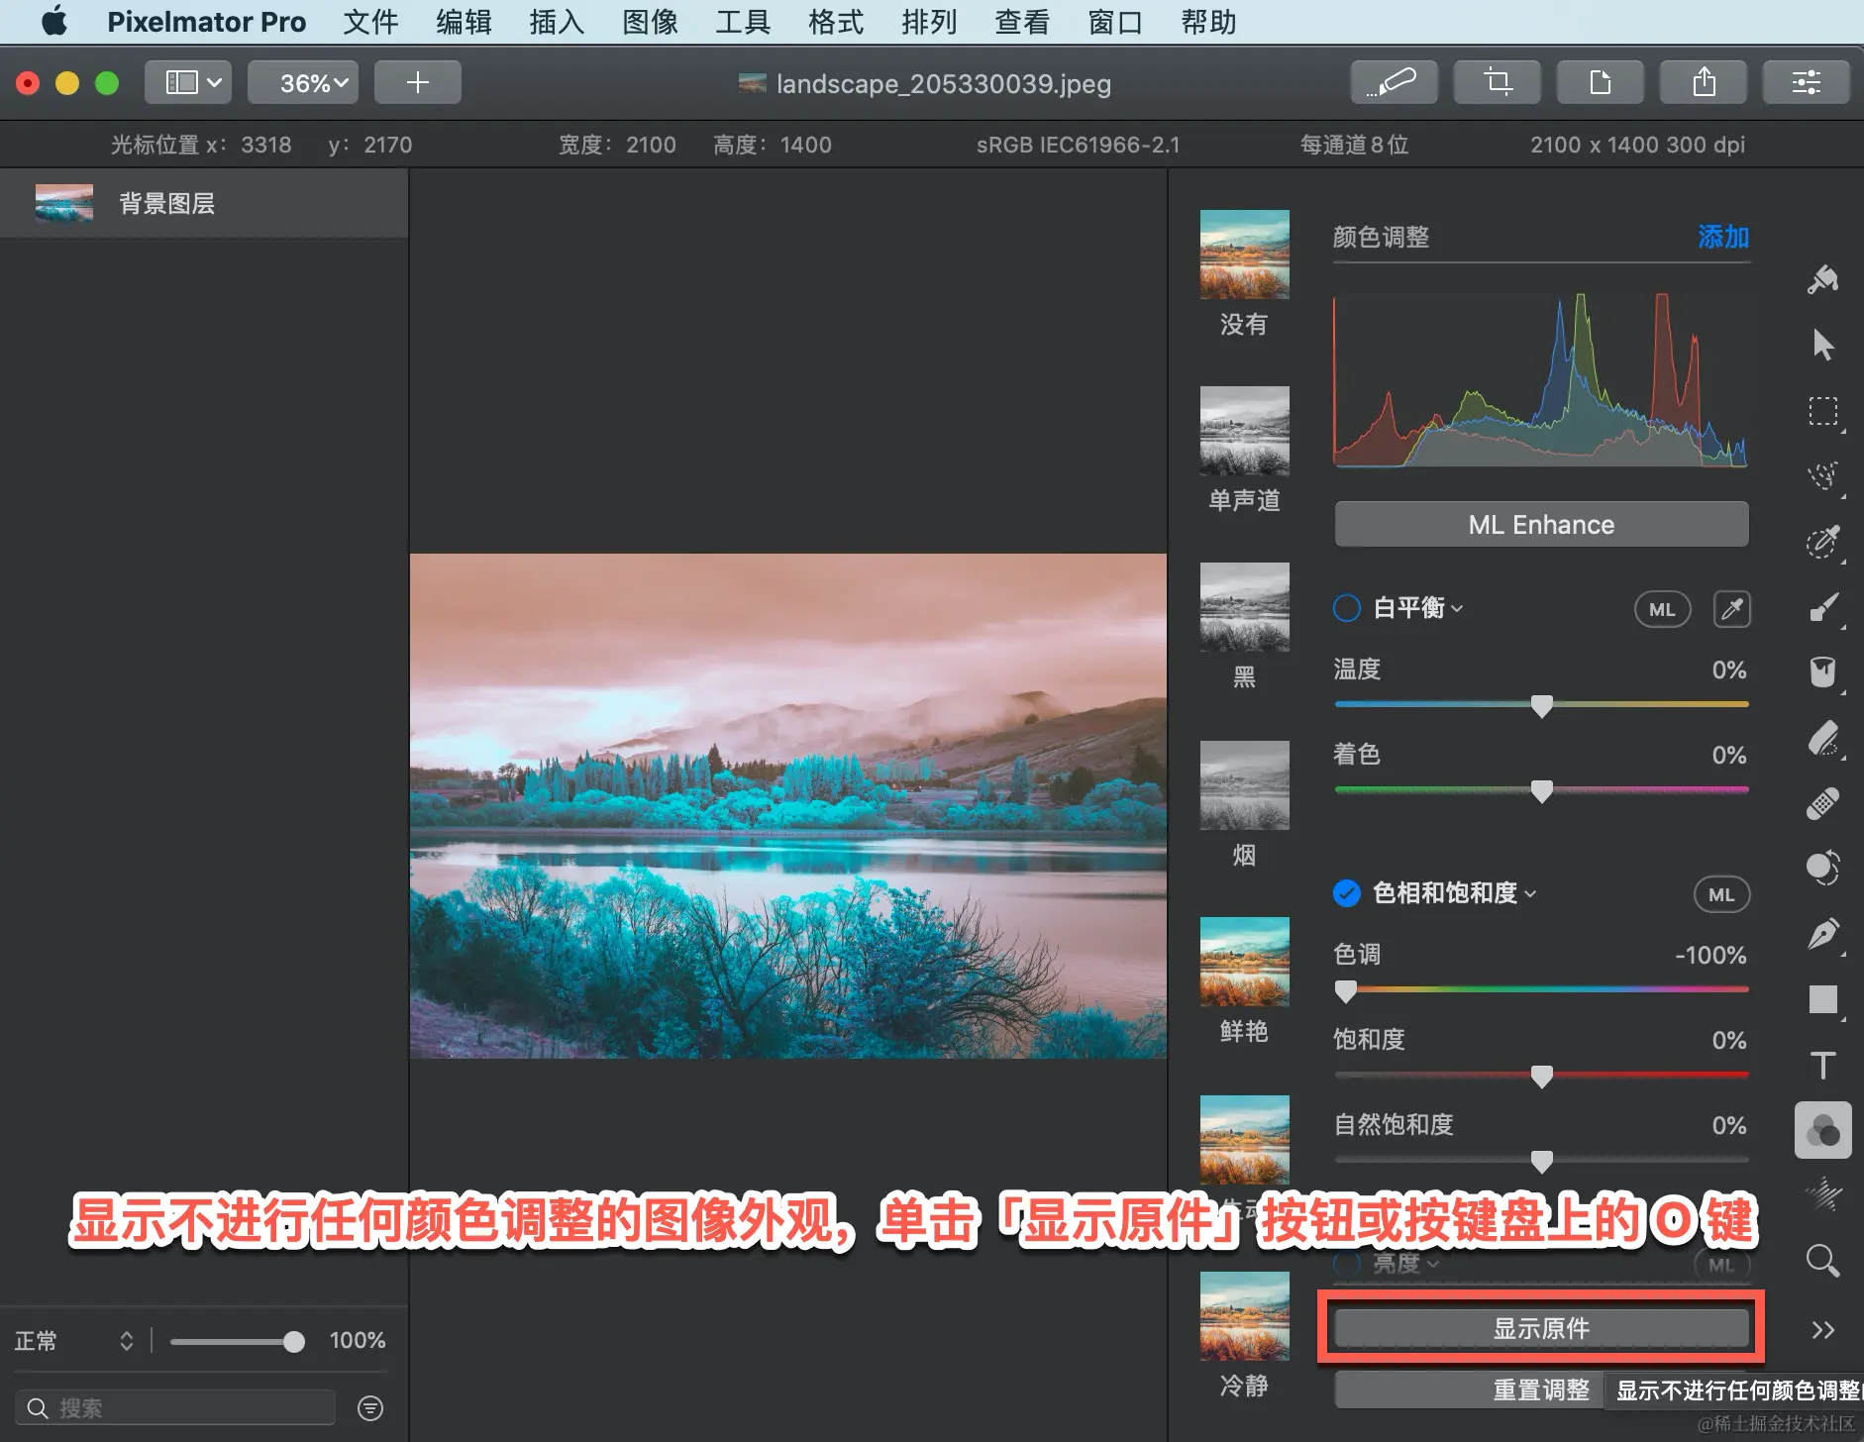1864x1442 pixels.
Task: Select the Pen tool
Action: pos(1822,934)
